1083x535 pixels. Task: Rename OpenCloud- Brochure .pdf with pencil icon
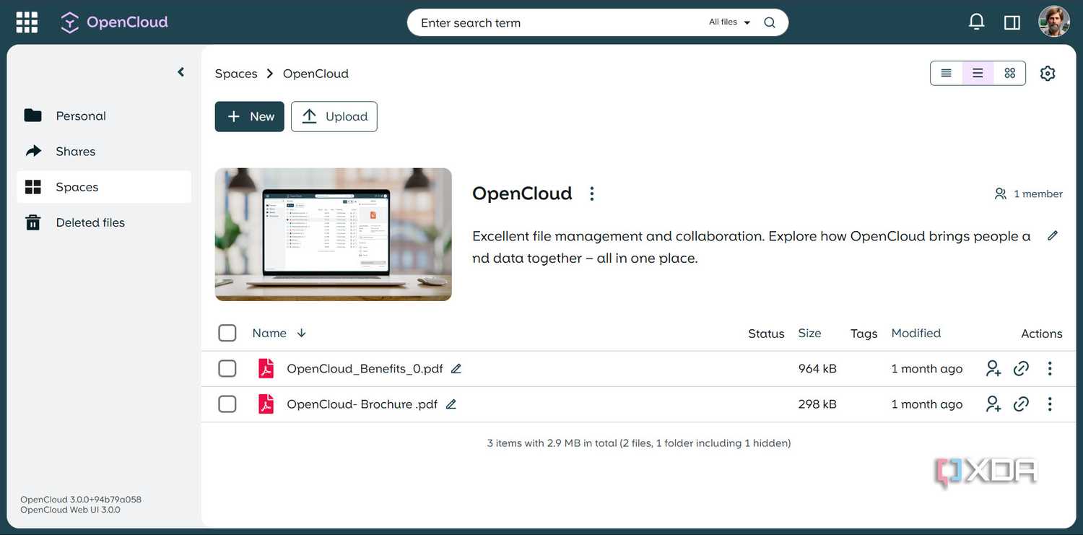coord(451,404)
